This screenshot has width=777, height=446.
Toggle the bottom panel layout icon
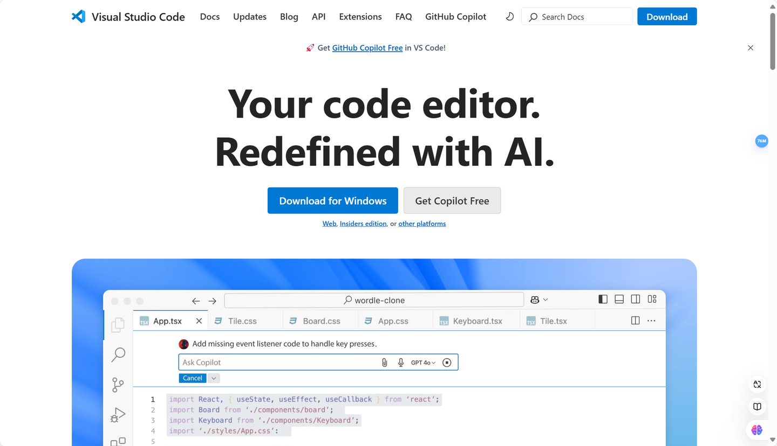[619, 299]
